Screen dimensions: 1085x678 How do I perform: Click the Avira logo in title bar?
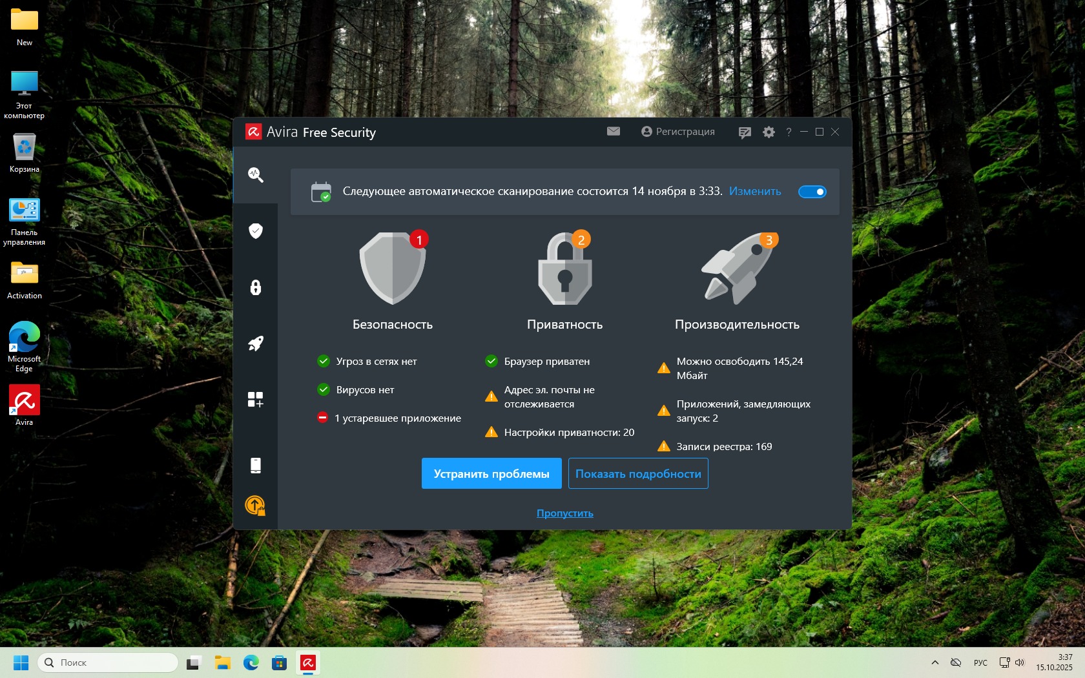[253, 132]
